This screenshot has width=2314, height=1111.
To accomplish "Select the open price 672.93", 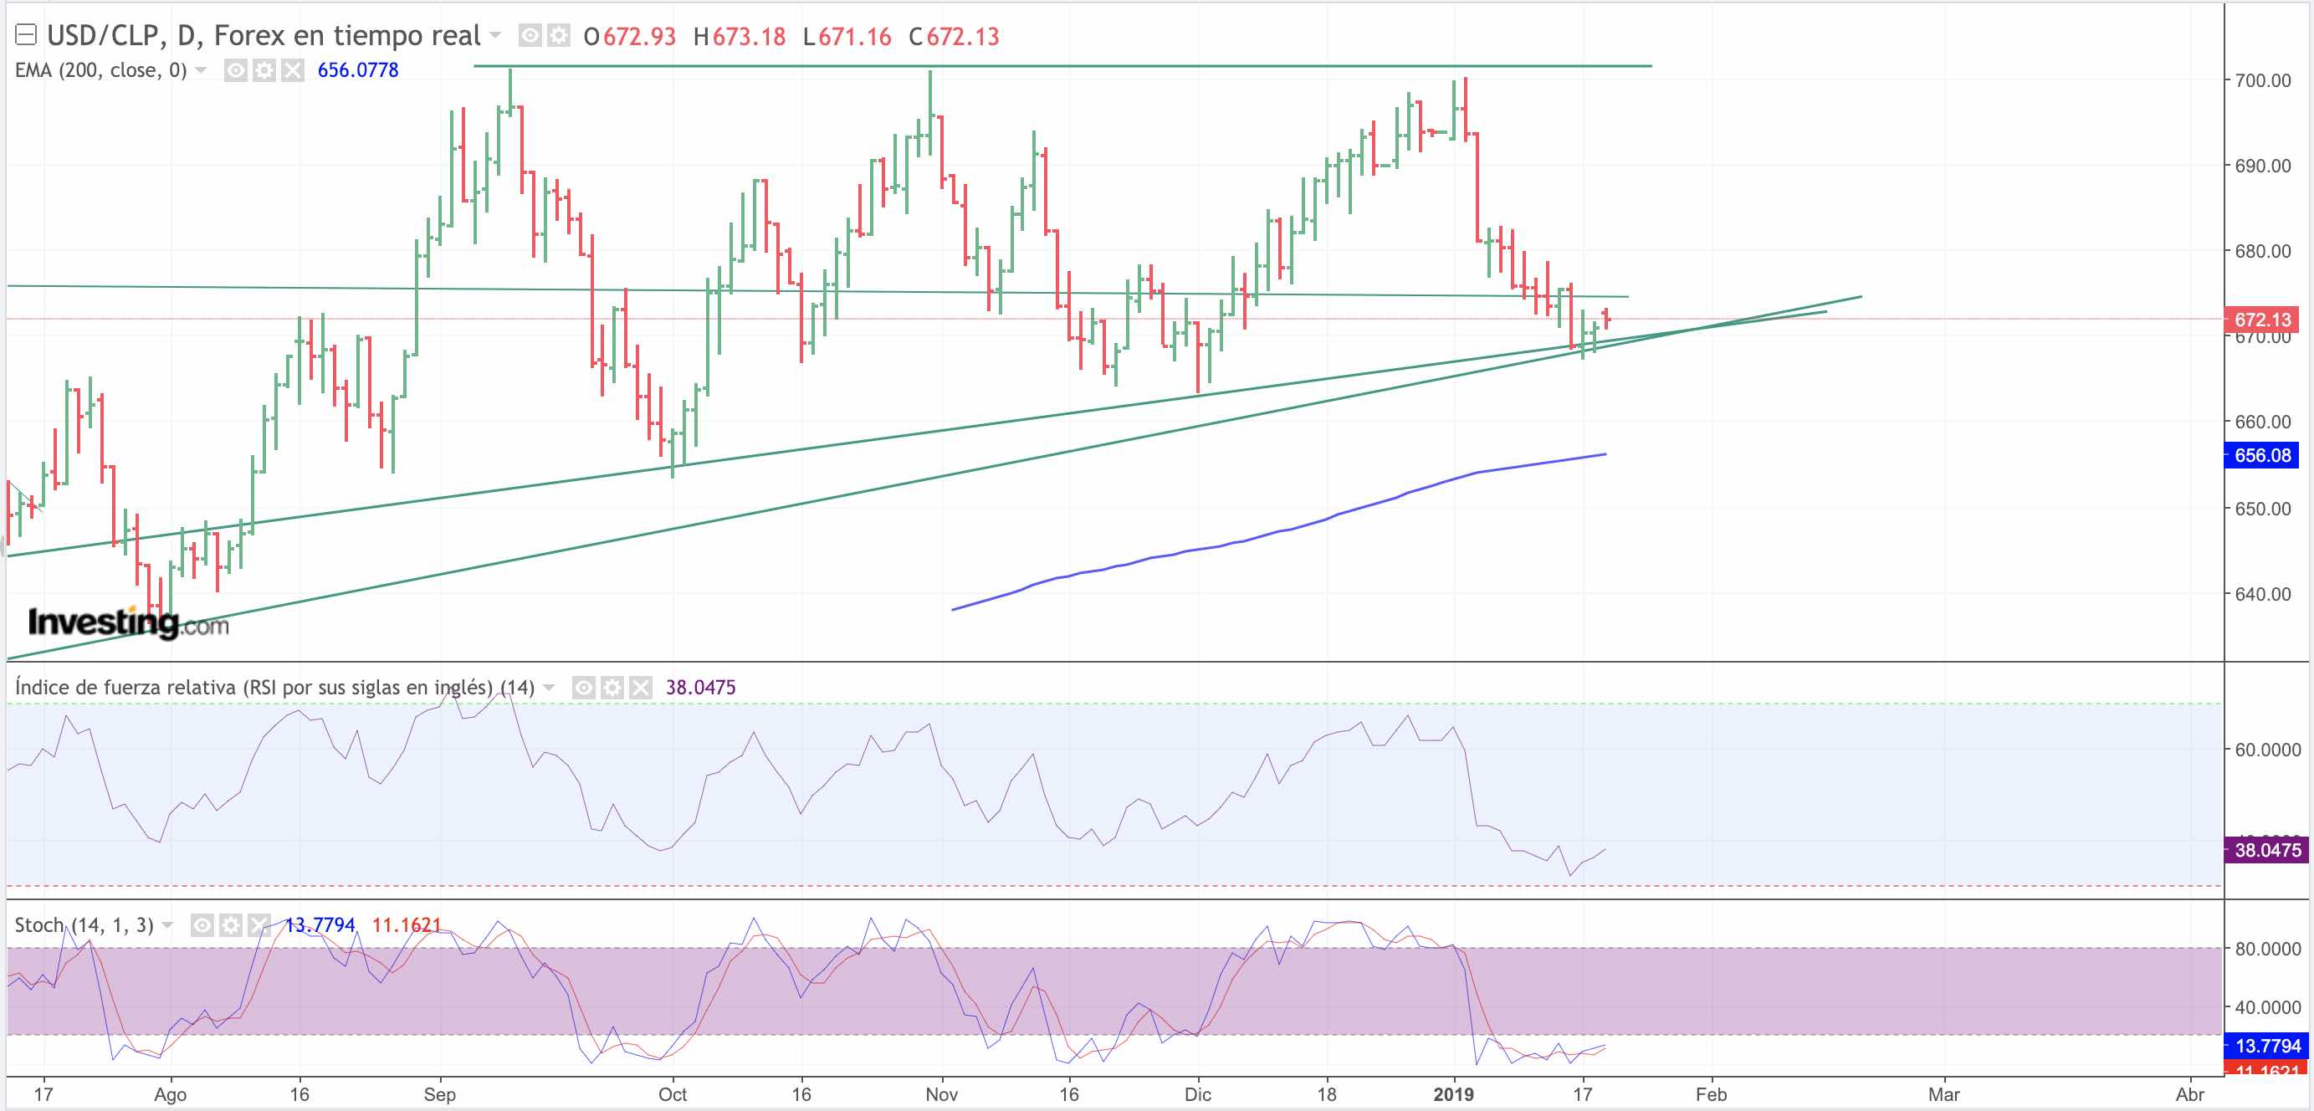I will [x=640, y=37].
